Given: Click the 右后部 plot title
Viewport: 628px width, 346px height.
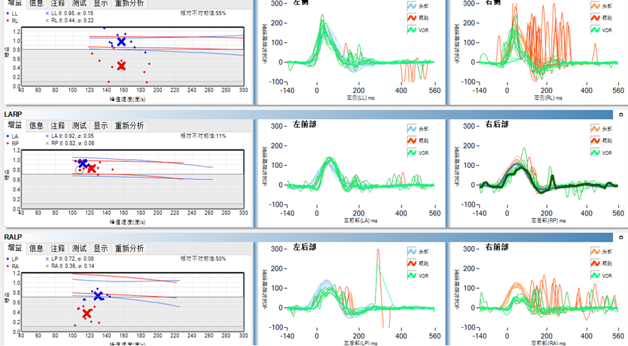Looking at the screenshot, I should [497, 124].
